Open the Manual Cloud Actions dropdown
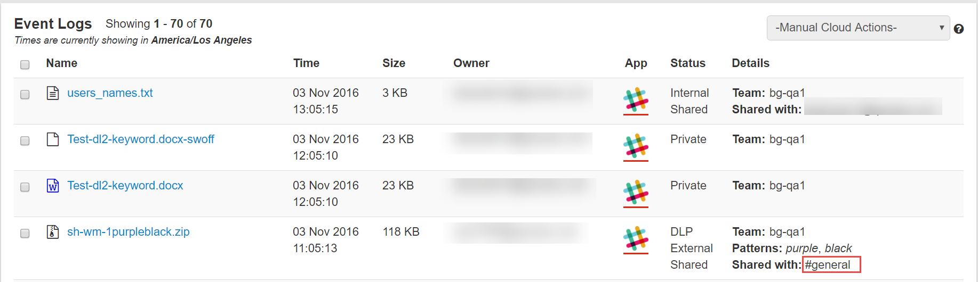The image size is (978, 282). pyautogui.click(x=858, y=28)
